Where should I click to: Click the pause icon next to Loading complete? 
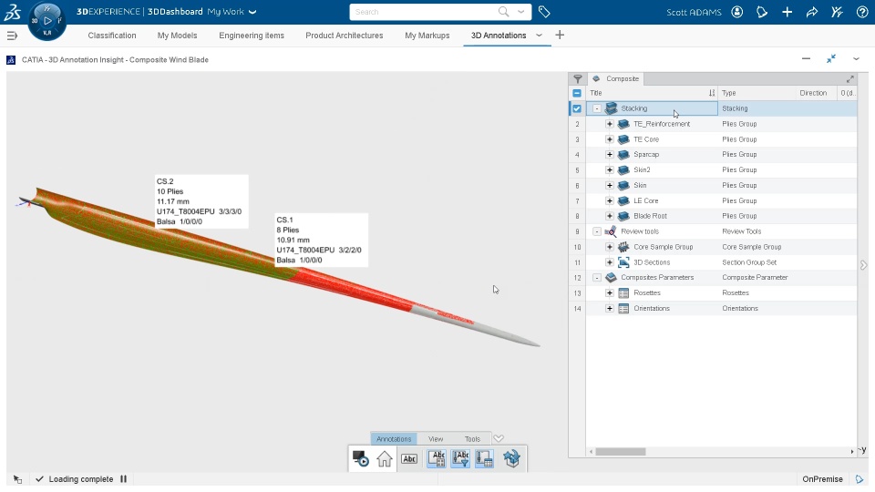[123, 478]
